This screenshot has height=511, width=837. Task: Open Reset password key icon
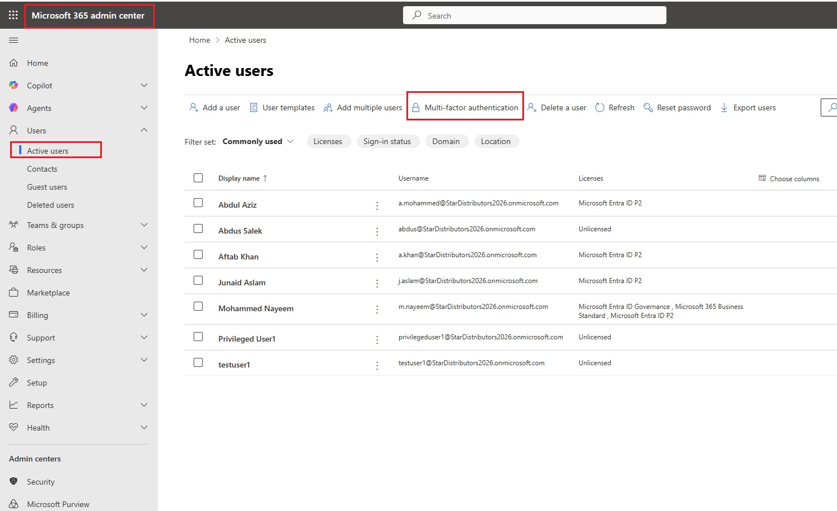tap(648, 107)
